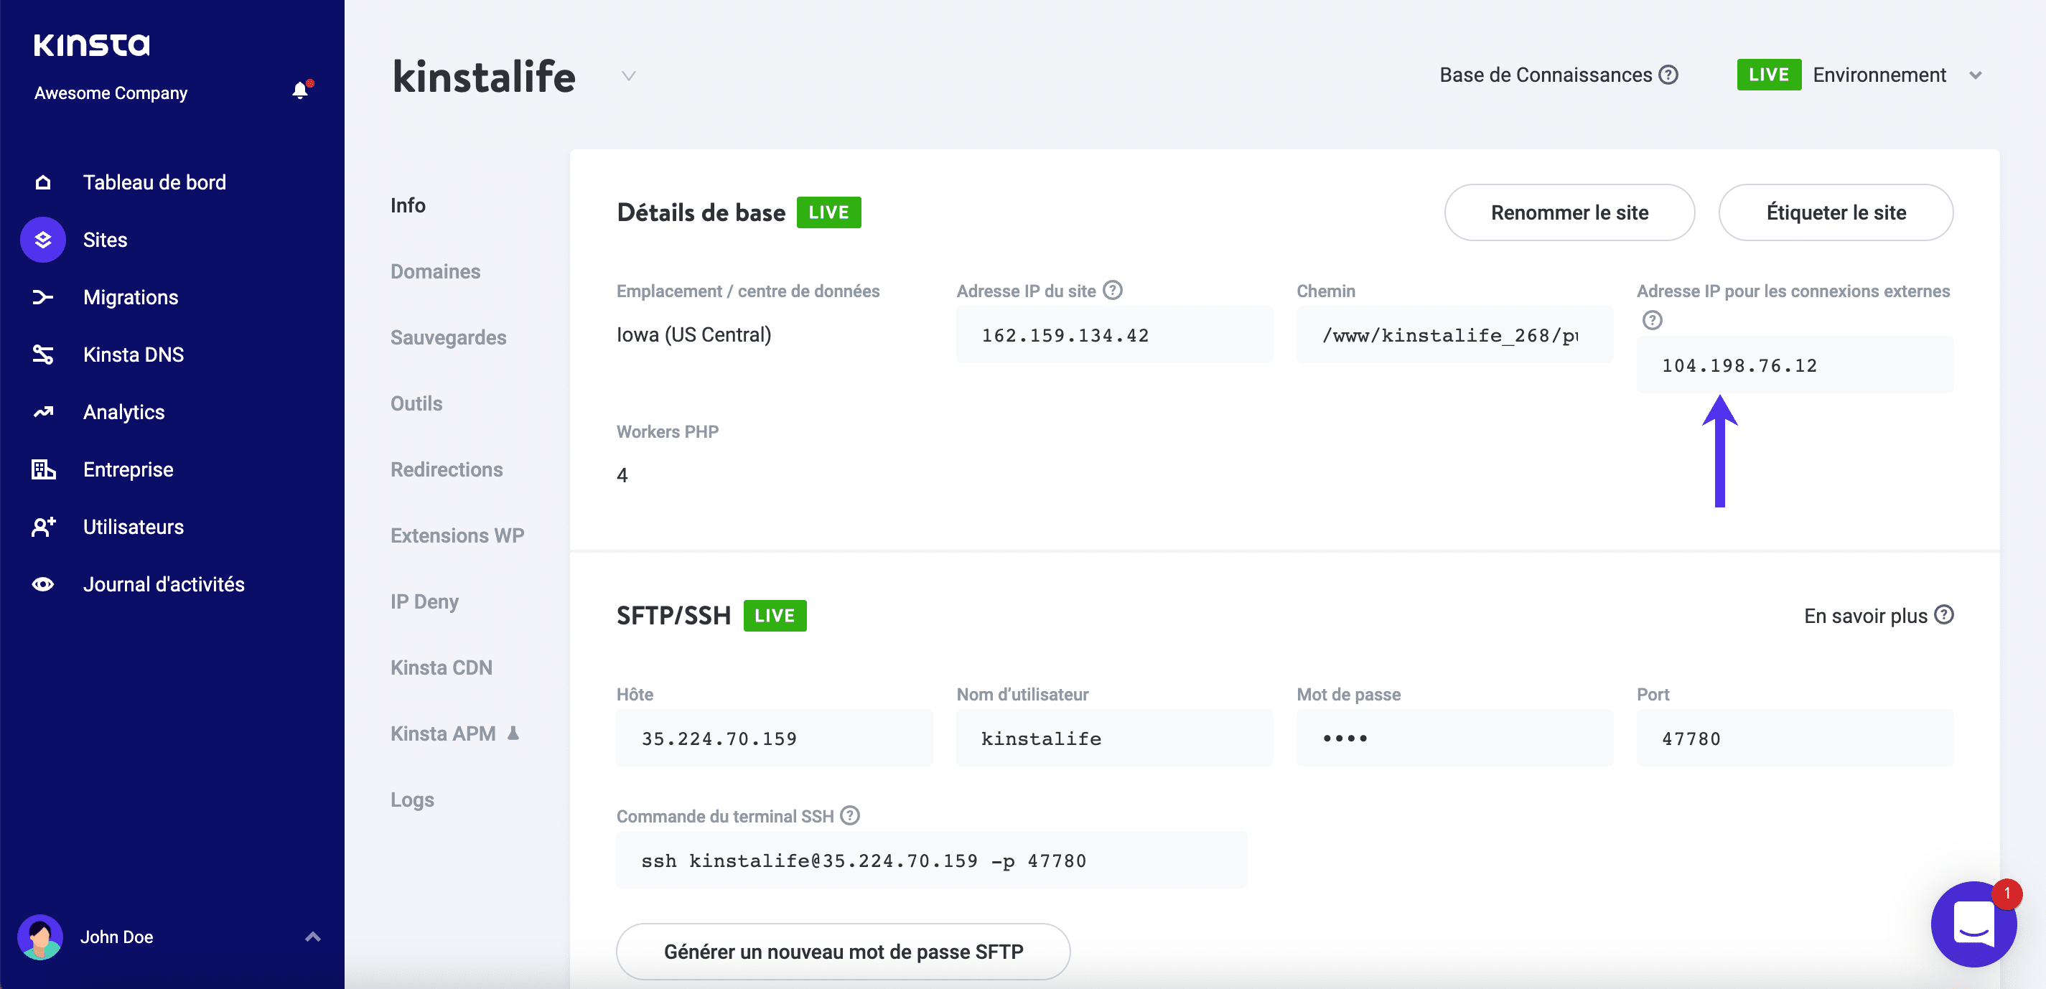The width and height of the screenshot is (2046, 989).
Task: Click the Journal d'activités eye icon
Action: click(x=43, y=584)
